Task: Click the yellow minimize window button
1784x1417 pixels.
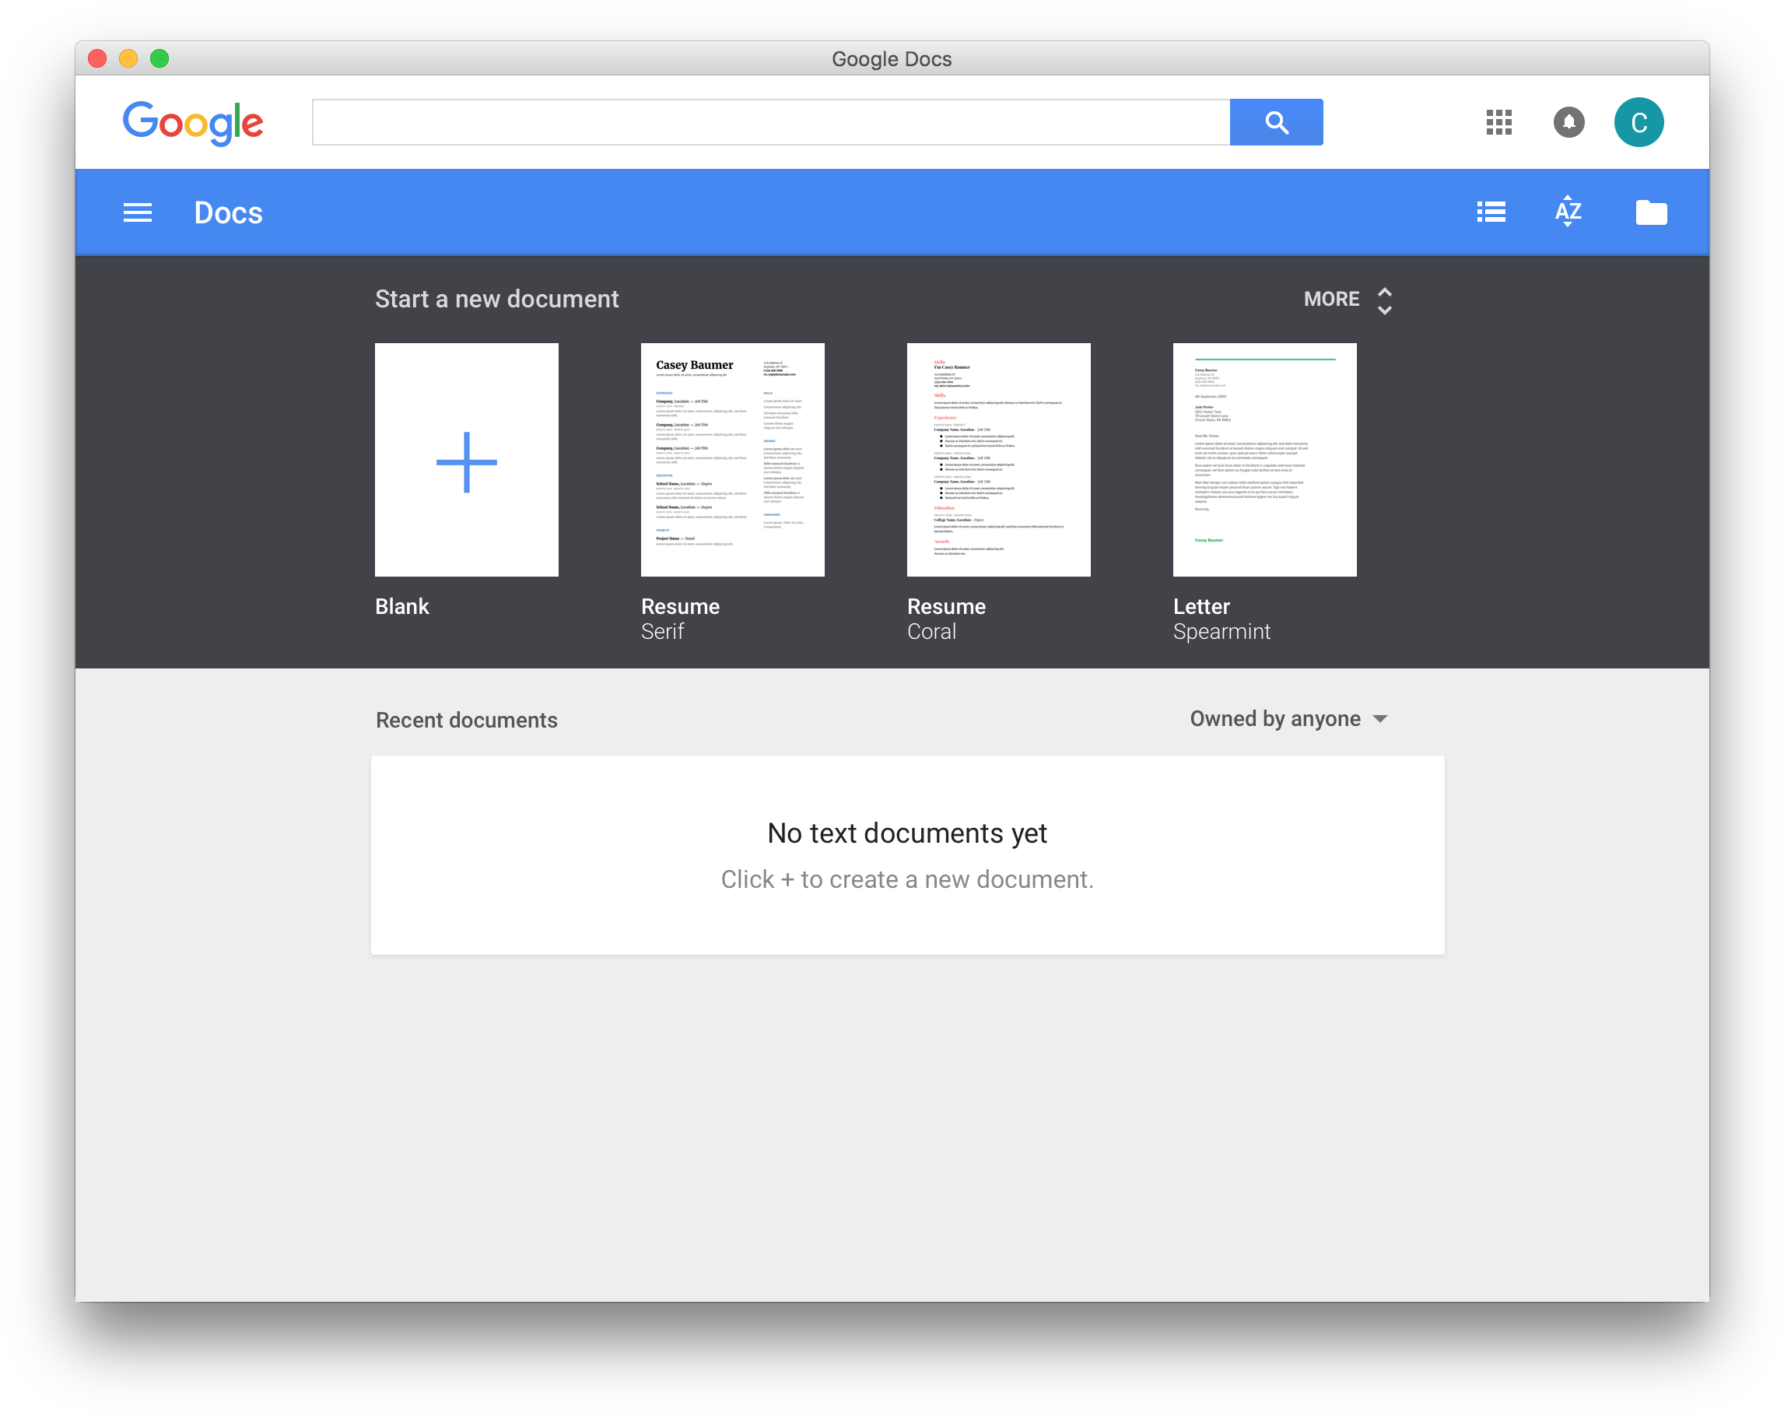Action: coord(128,59)
